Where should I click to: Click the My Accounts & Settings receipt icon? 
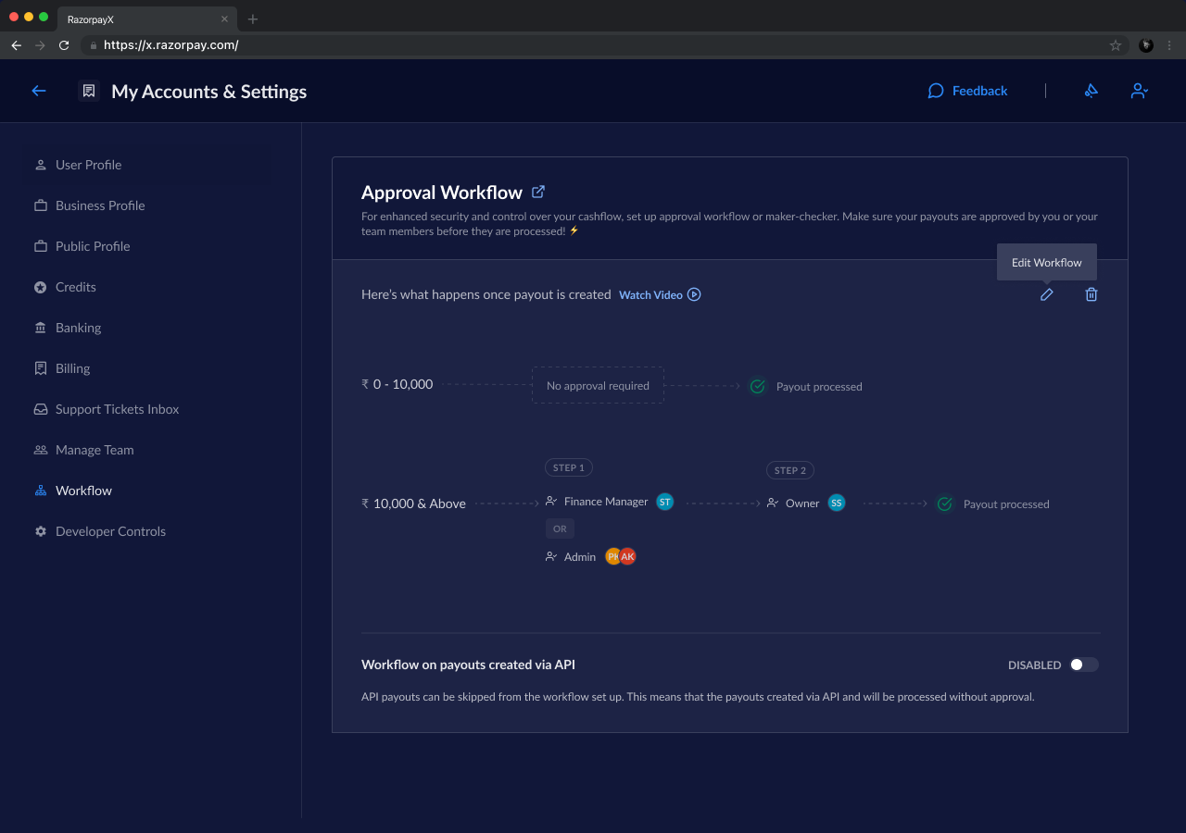[89, 91]
